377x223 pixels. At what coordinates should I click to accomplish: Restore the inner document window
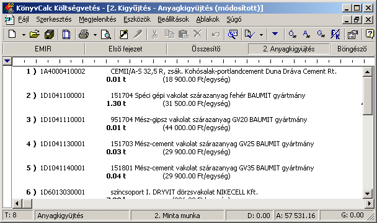[x=357, y=19]
